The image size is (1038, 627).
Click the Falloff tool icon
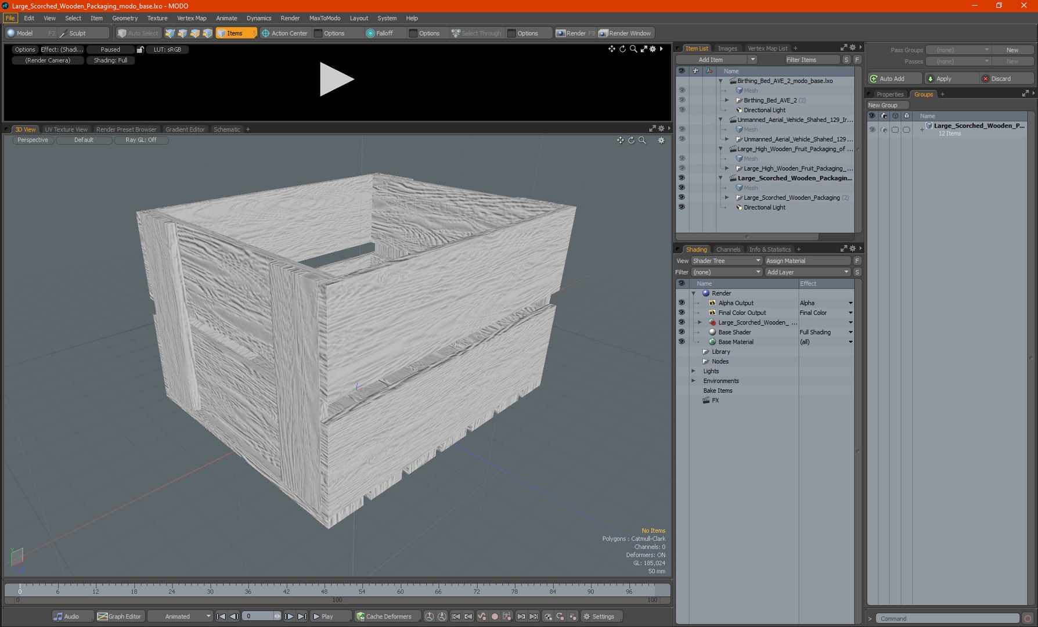click(370, 34)
